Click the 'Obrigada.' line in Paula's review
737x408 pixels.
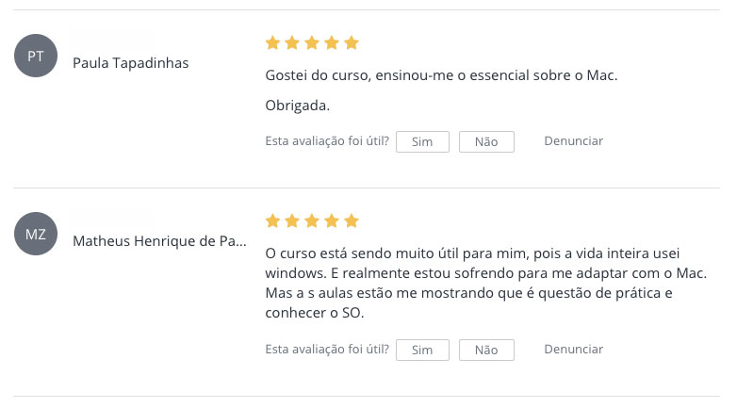[x=298, y=106]
